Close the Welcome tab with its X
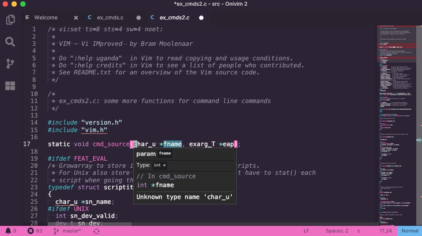422x236 pixels. pyautogui.click(x=76, y=18)
